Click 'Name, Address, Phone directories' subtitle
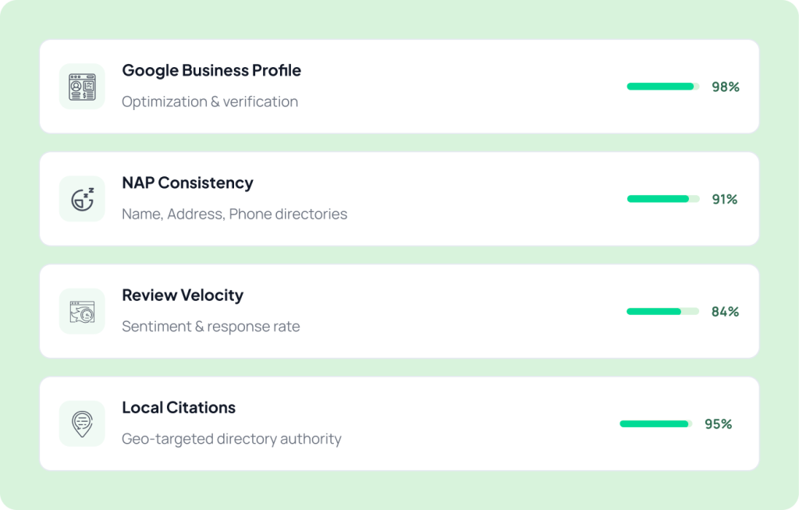The width and height of the screenshot is (799, 510). 234,214
